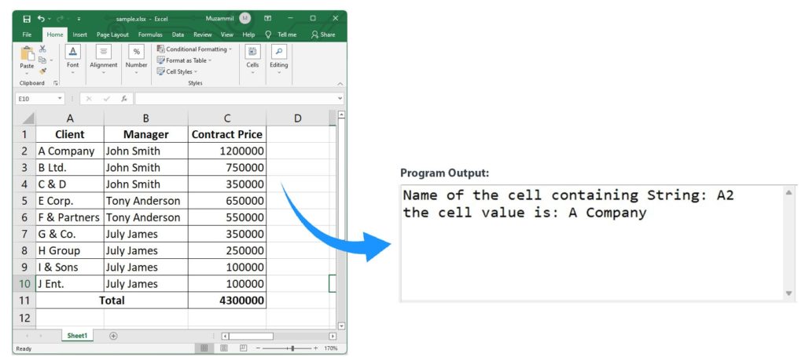805x357 pixels.
Task: Click the Save icon in title bar
Action: pyautogui.click(x=27, y=18)
